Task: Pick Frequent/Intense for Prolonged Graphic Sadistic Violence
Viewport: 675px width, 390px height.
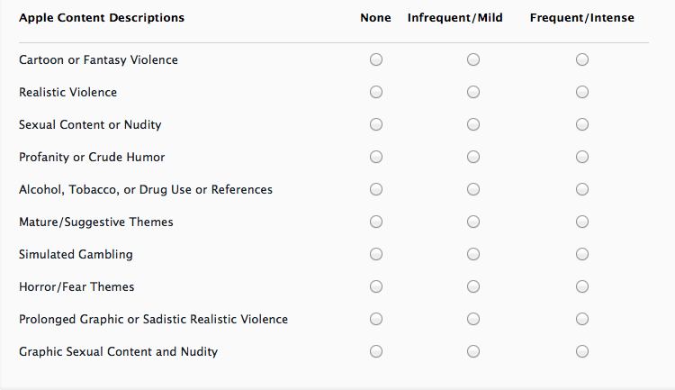Action: pyautogui.click(x=582, y=319)
